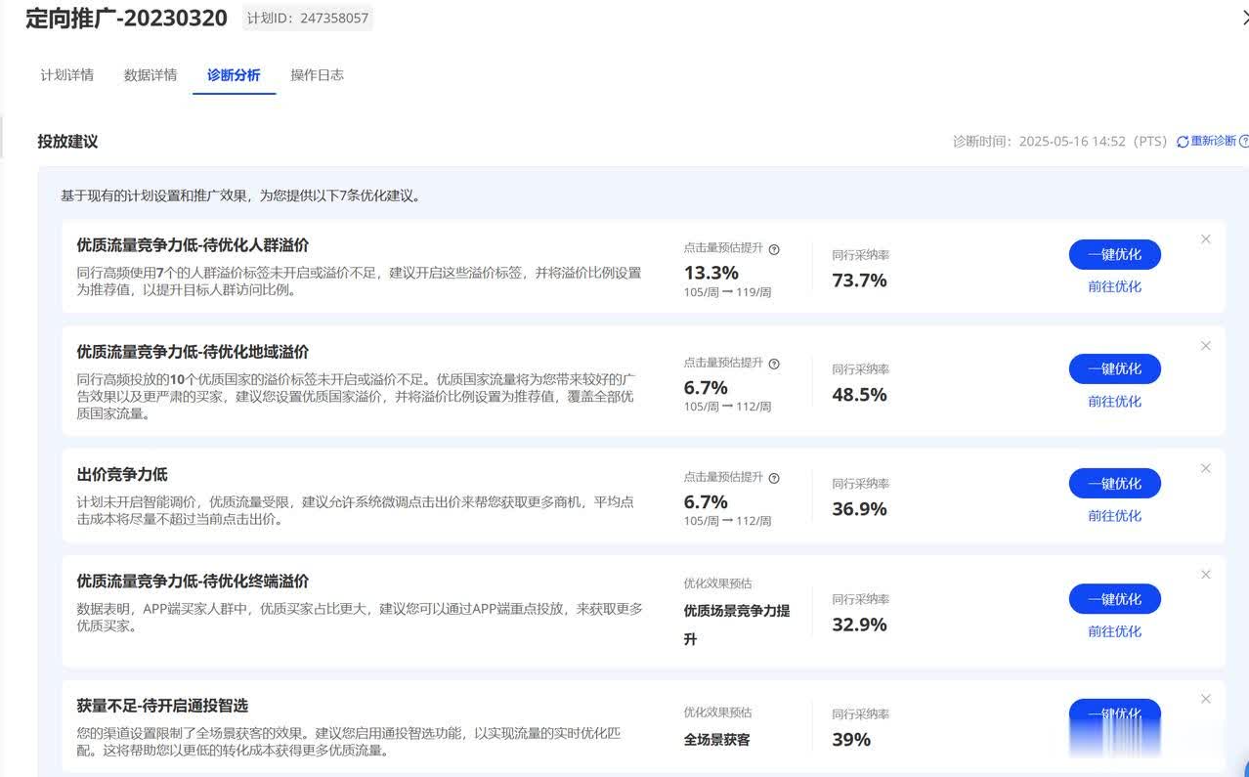Click the 优质流量竞争力低-待优化人群溢价 heading
The height and width of the screenshot is (777, 1249).
point(193,244)
